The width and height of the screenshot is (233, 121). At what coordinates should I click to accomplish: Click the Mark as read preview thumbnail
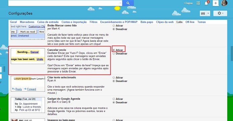click(28, 32)
